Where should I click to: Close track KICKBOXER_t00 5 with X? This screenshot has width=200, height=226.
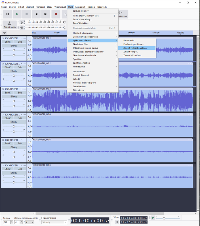pos(3,140)
